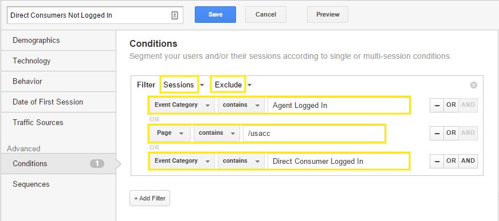This screenshot has height=221, width=499.
Task: Save the segment
Action: (x=215, y=15)
